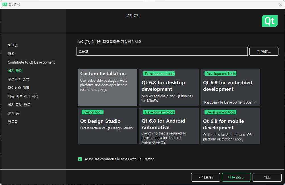Click the Development tools tag on desktop development card
285x185 pixels.
click(159, 74)
